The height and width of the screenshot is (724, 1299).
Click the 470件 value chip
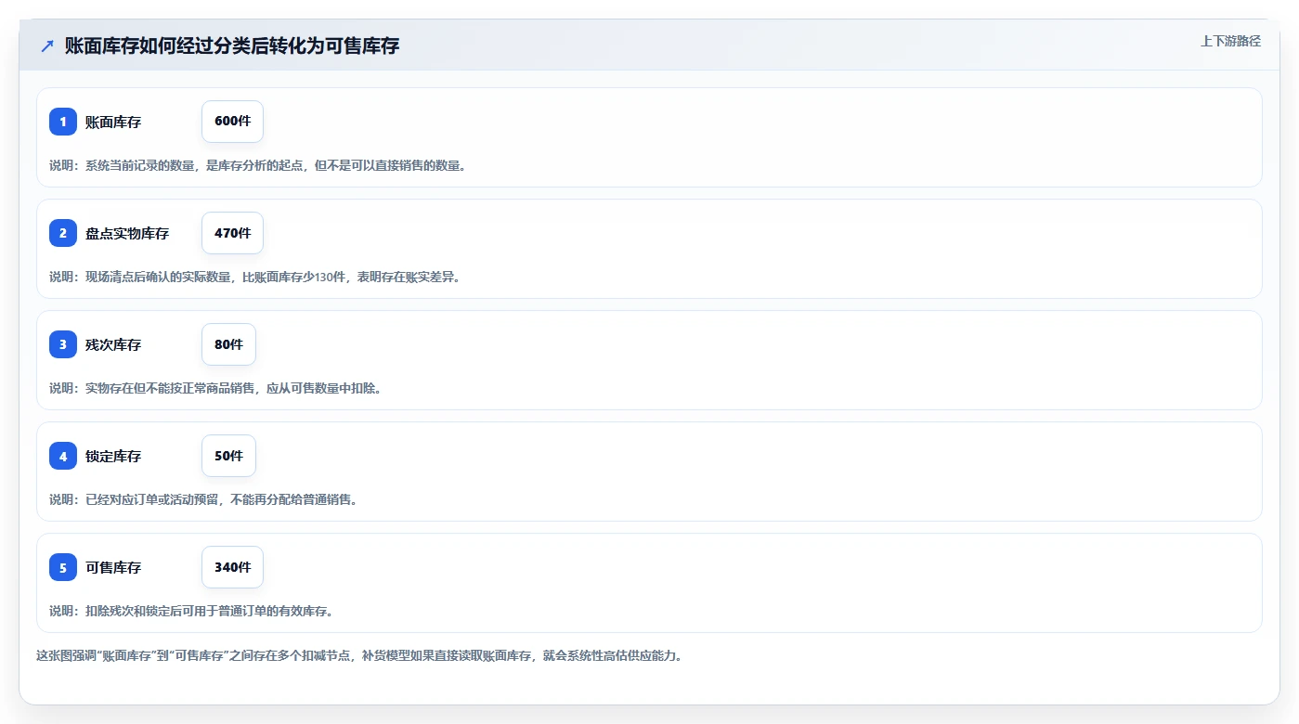[232, 233]
